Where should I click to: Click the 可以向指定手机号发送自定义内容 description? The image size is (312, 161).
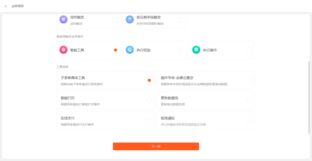point(183,125)
